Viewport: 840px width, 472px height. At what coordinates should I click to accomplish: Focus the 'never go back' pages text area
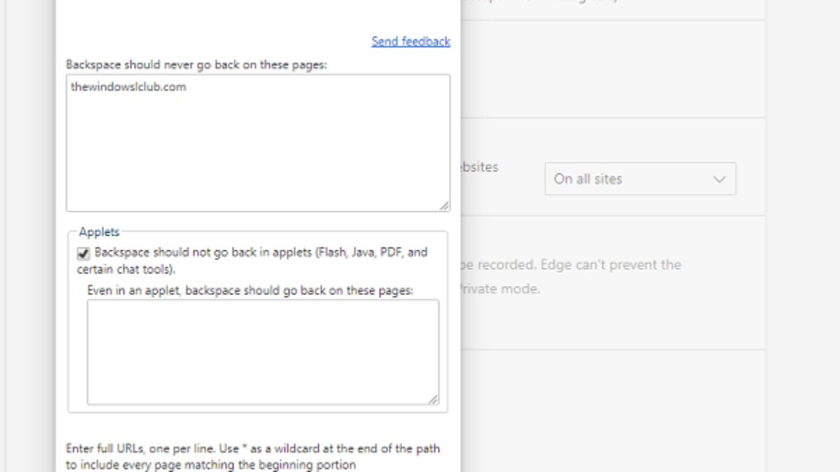click(x=258, y=154)
